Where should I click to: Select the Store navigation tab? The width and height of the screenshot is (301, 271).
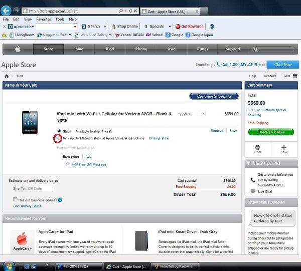pos(48,49)
